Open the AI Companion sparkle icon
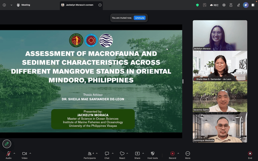The height and width of the screenshot is (161, 258). coord(246,5)
